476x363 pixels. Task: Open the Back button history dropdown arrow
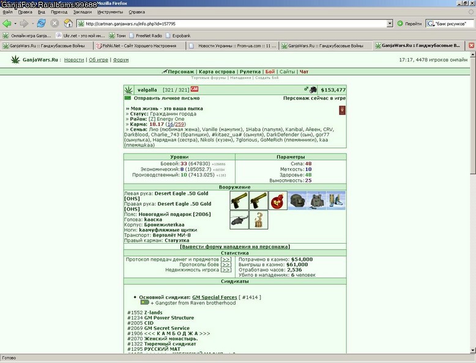click(x=15, y=24)
